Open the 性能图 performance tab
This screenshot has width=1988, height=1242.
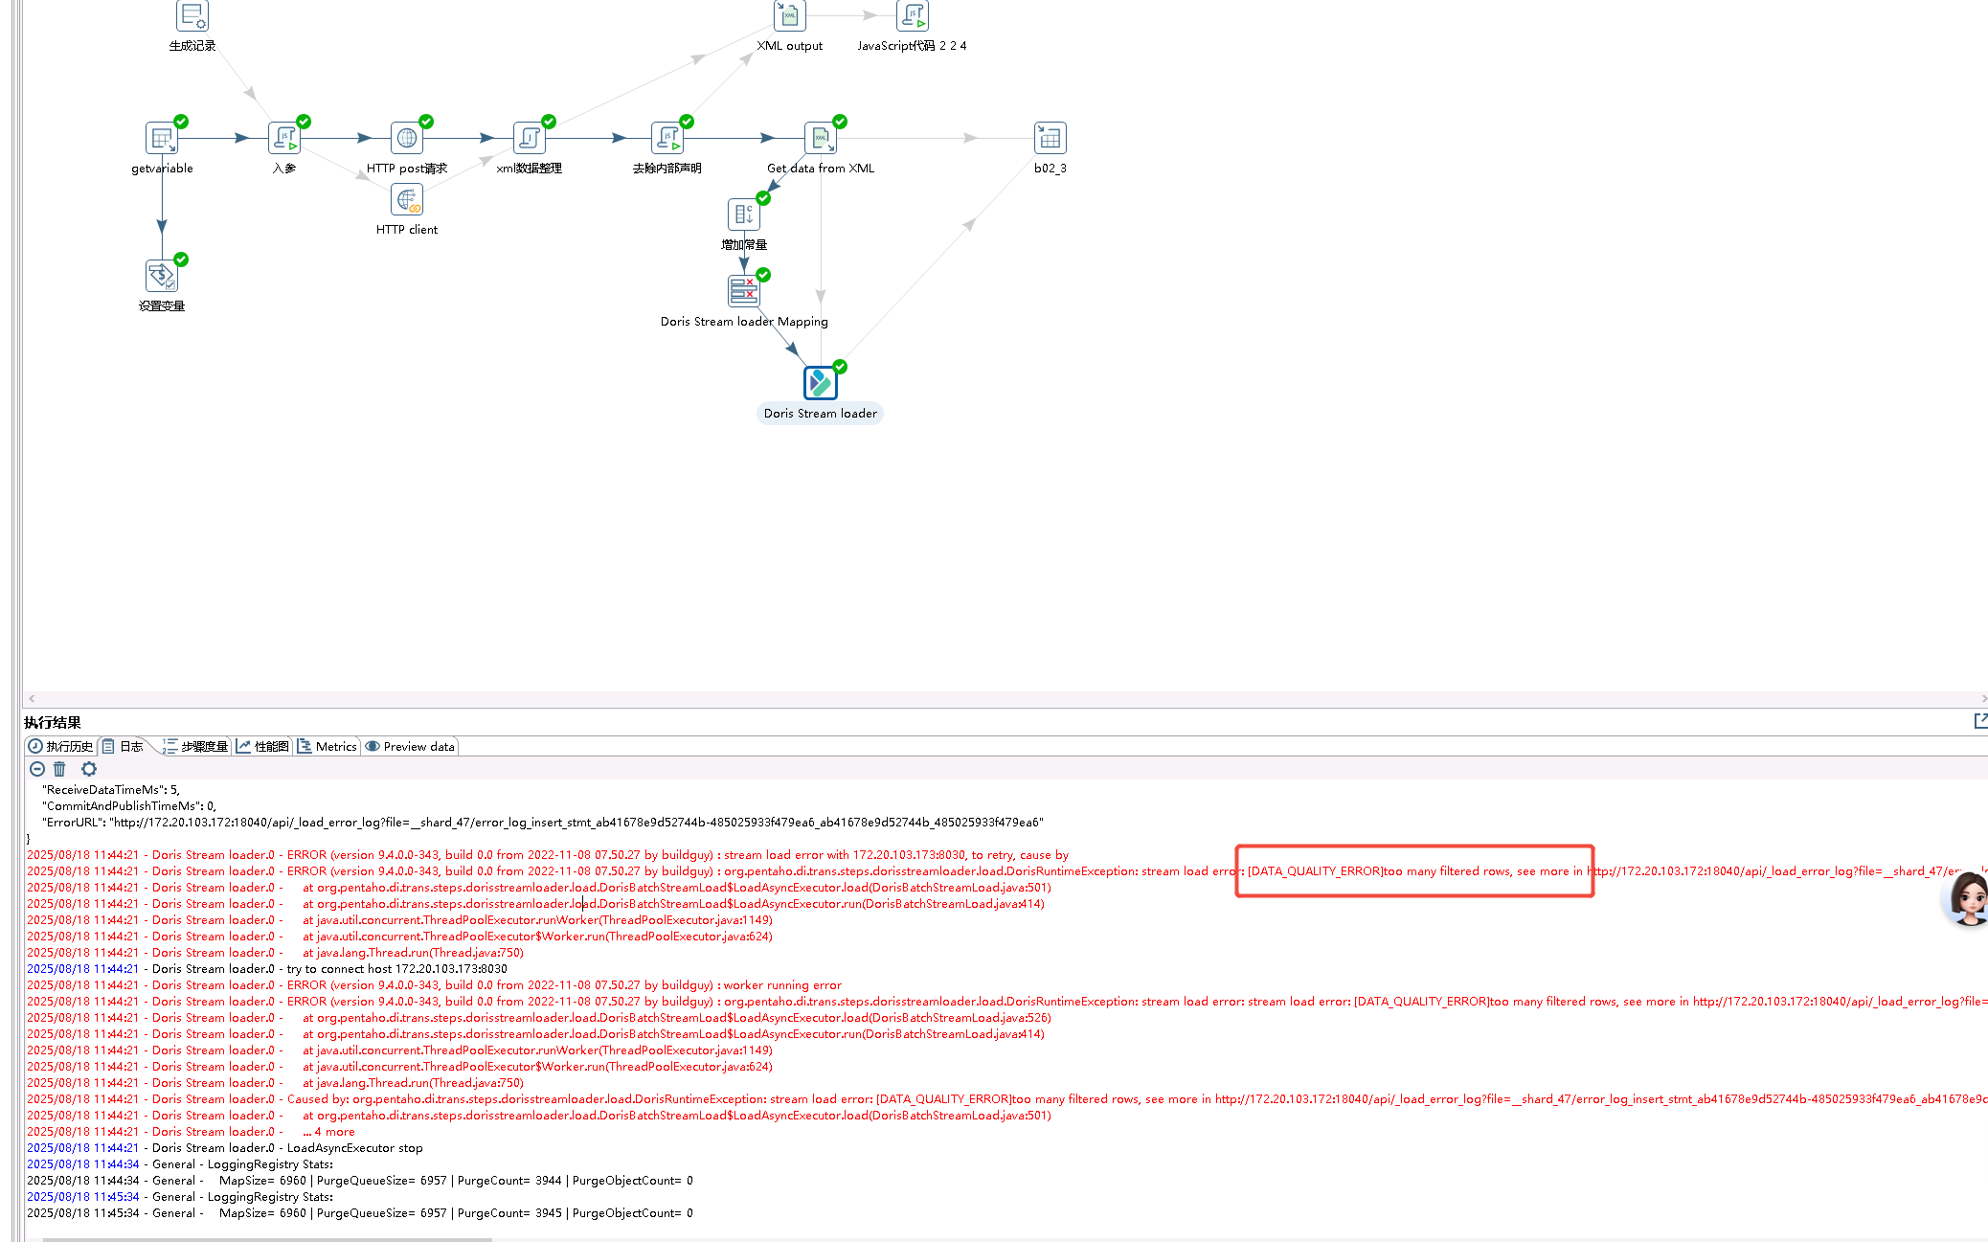[262, 747]
